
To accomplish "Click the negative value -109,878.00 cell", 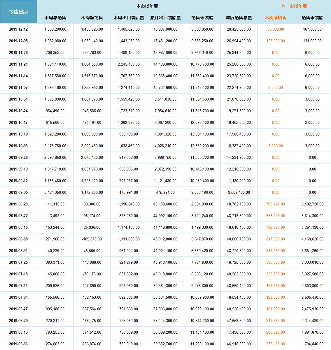I will [x=92, y=239].
